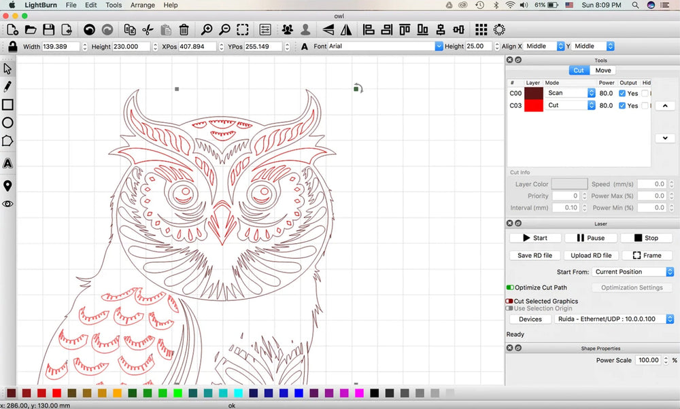Open the Start From dropdown
Screen dimensions: 680x409
632,272
